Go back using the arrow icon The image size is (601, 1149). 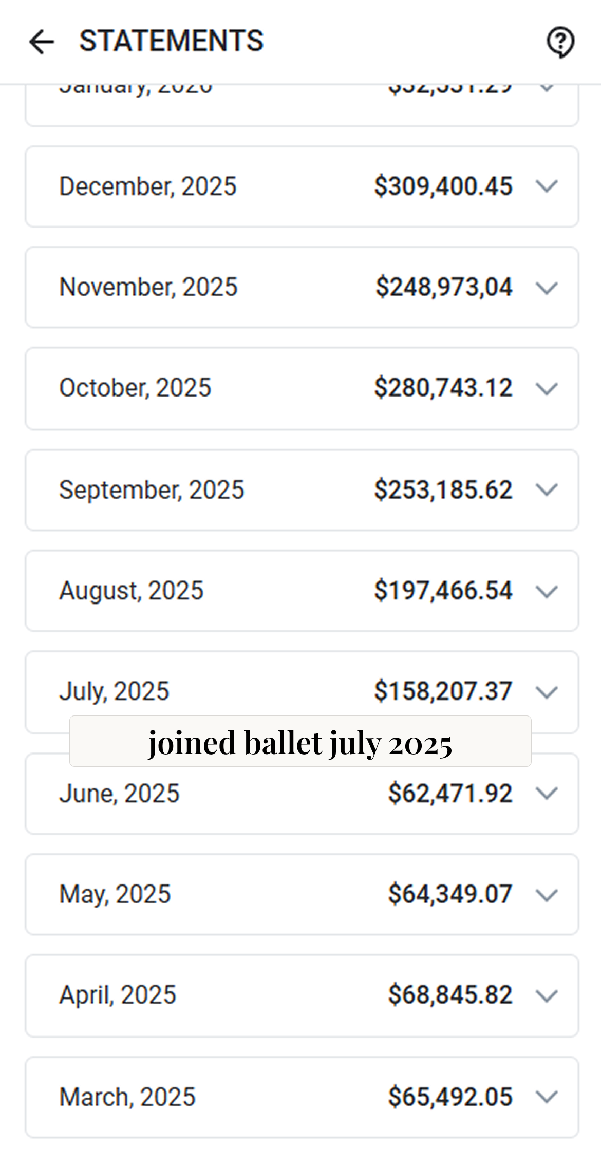tap(42, 42)
